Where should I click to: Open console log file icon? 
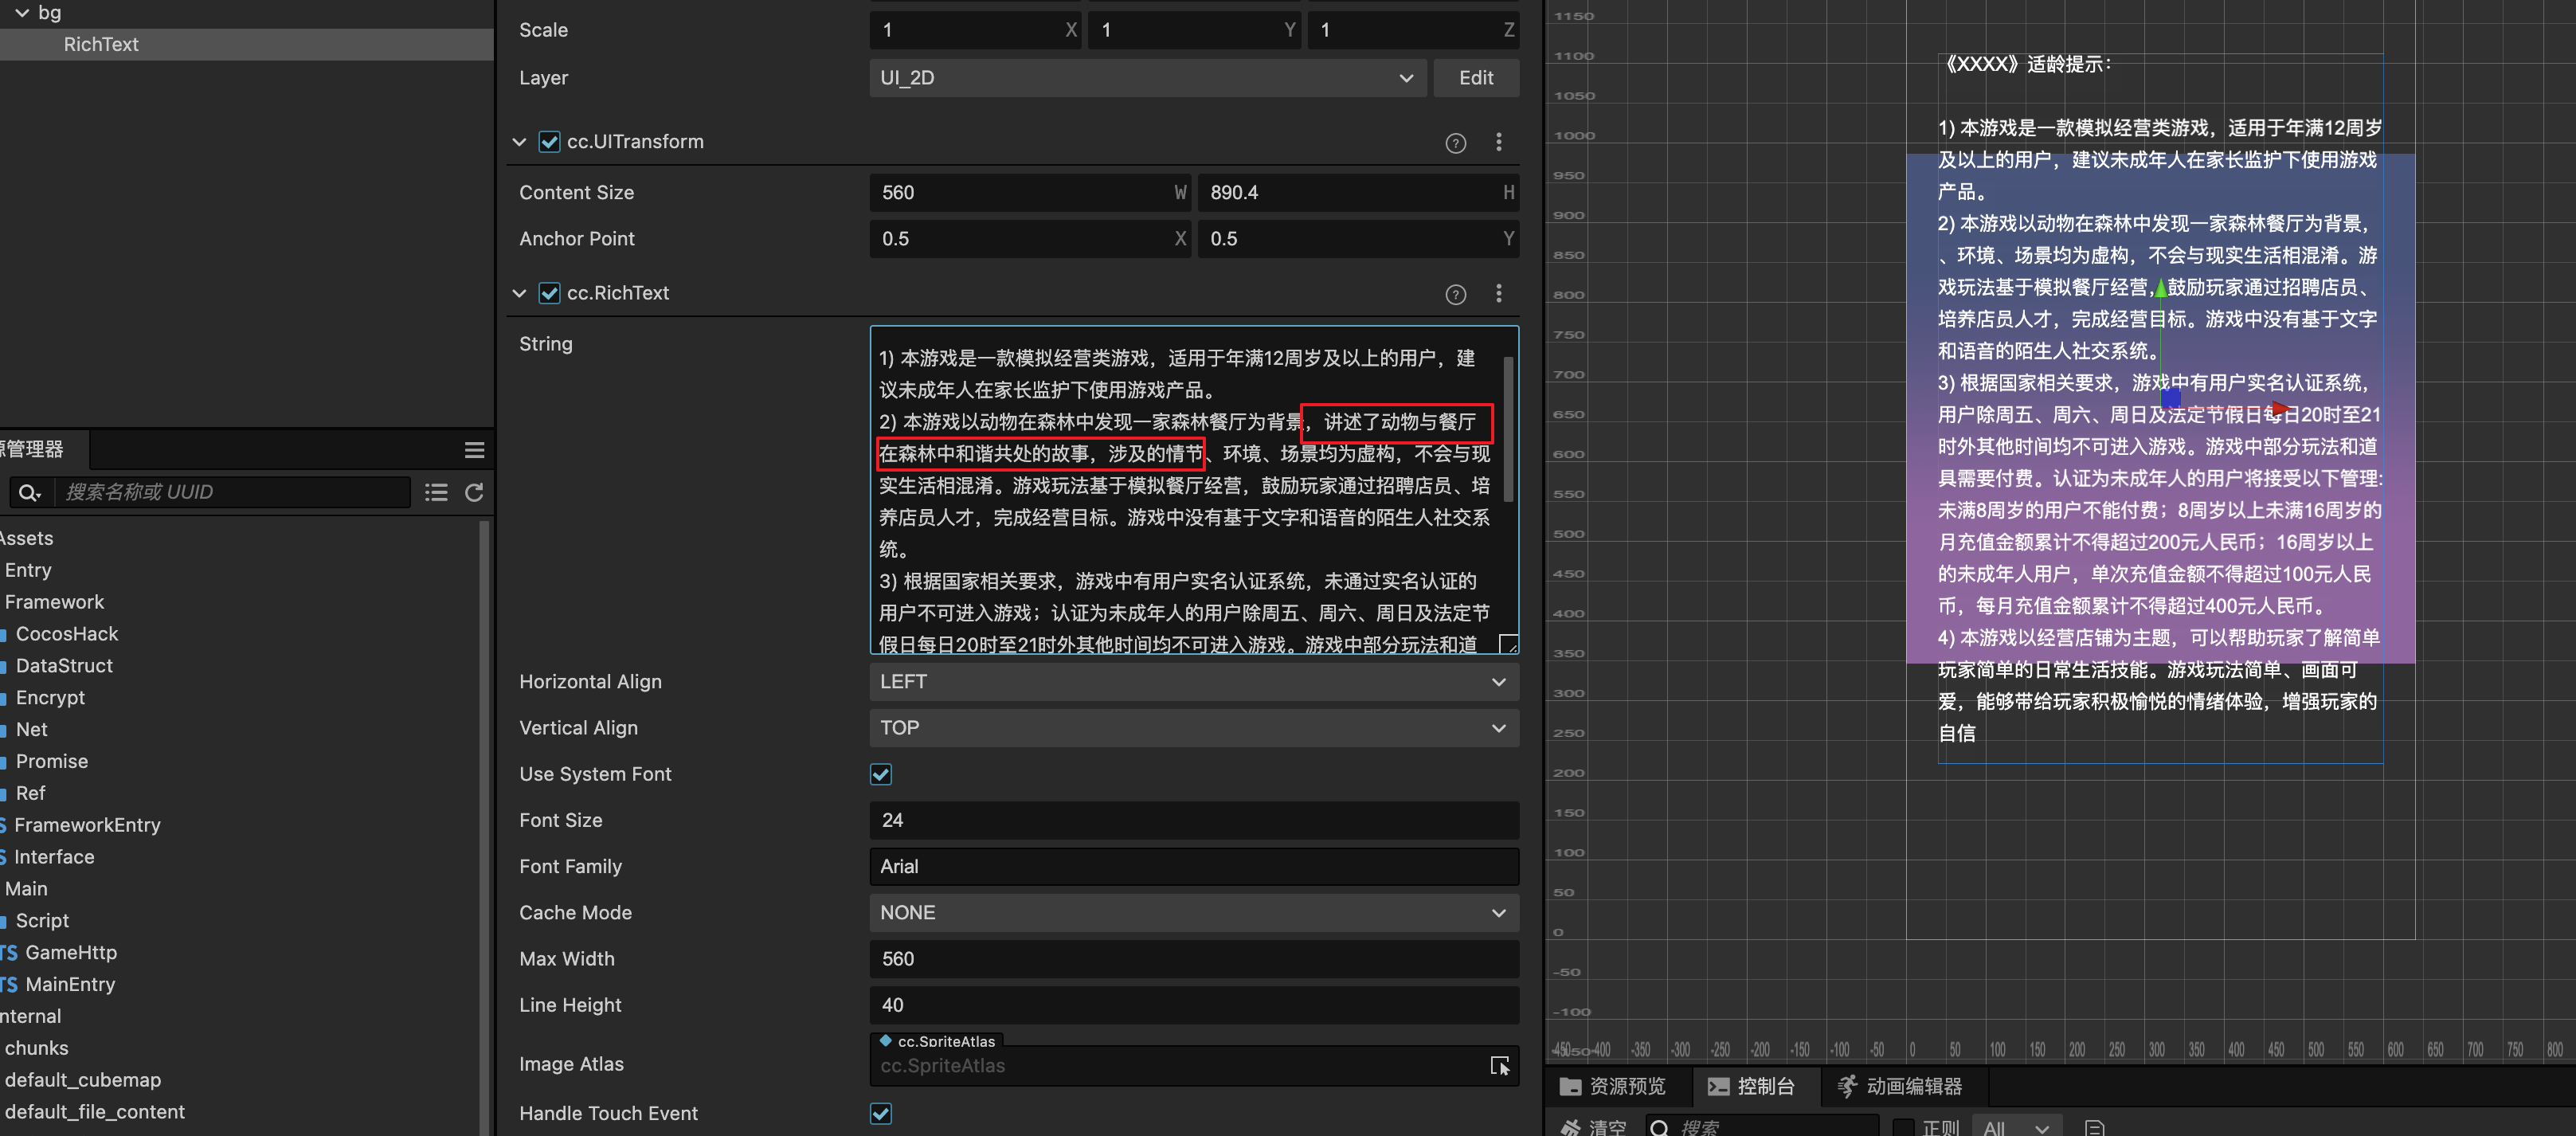coord(2095,1127)
